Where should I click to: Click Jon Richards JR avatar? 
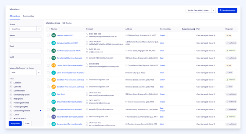[x=54, y=51]
